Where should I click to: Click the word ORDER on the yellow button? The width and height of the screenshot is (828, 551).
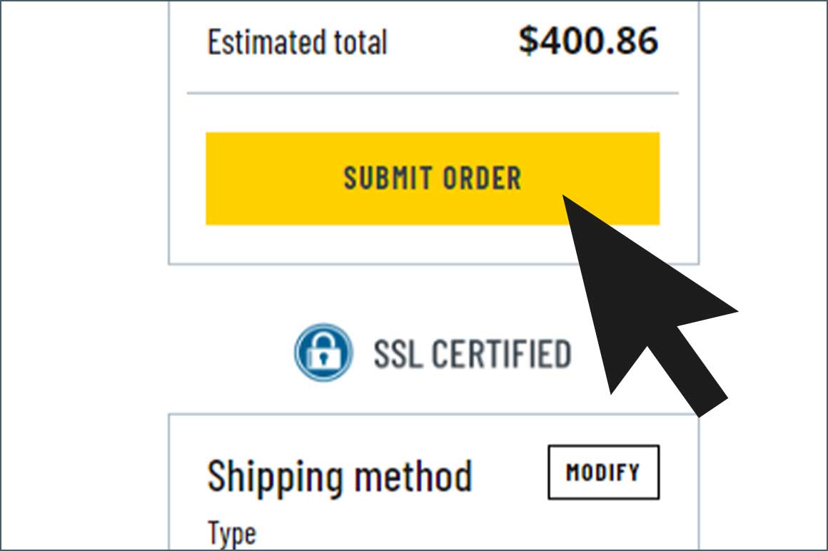coord(482,178)
